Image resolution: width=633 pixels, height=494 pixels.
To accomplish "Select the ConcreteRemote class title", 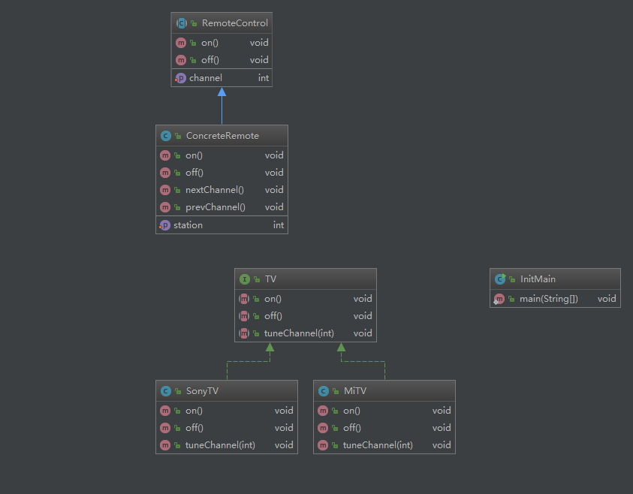I will click(222, 136).
